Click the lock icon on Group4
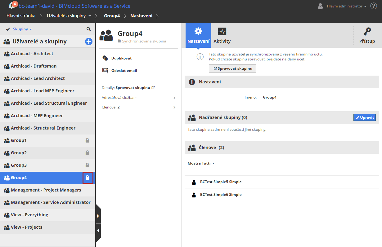Screen dimensions: 382x247 tap(88, 178)
